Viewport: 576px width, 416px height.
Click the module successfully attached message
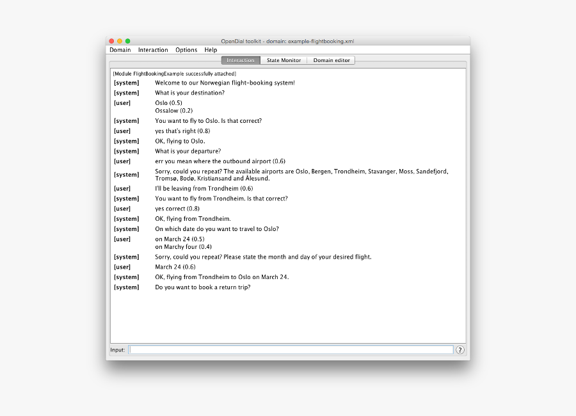(175, 74)
